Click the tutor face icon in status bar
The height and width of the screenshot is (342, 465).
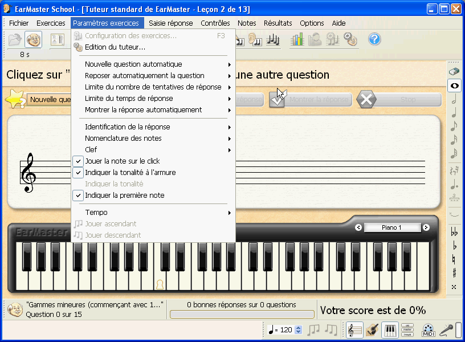coord(15,310)
